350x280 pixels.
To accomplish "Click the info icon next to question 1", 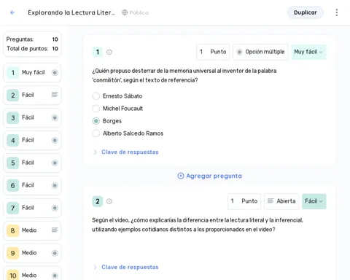I will 109,52.
